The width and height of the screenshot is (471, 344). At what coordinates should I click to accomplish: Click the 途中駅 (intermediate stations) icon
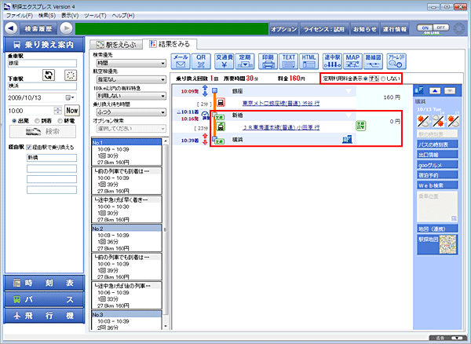point(331,61)
